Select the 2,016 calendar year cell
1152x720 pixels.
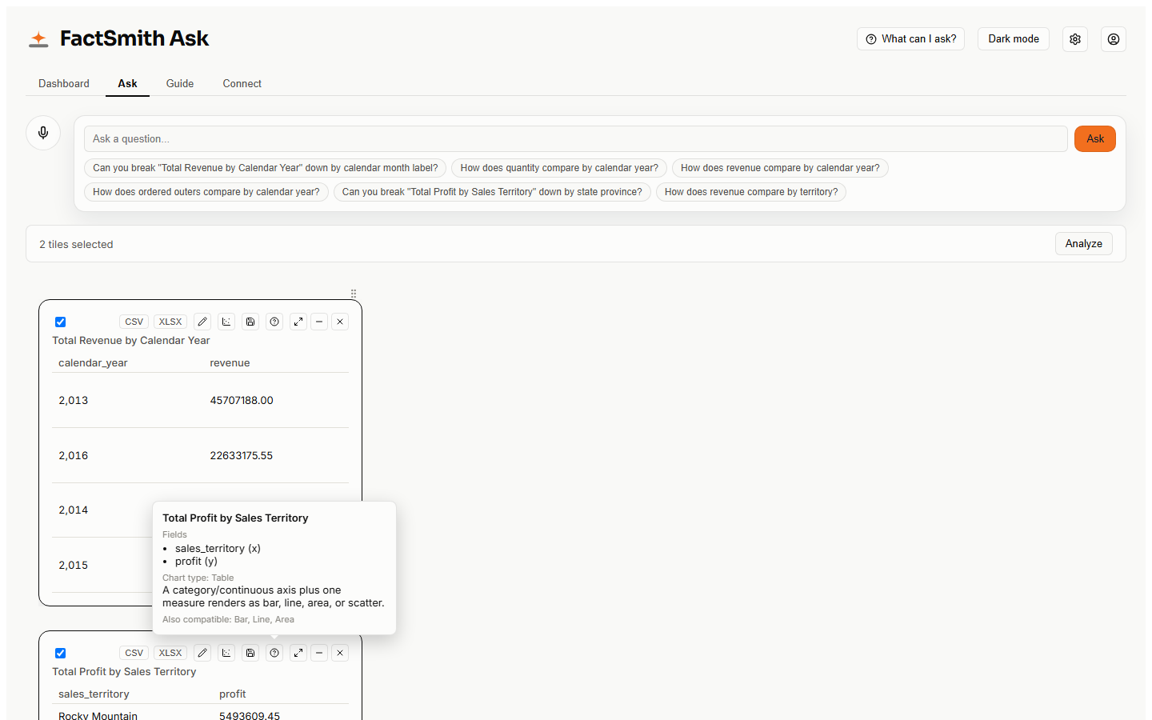tap(74, 455)
